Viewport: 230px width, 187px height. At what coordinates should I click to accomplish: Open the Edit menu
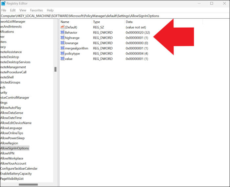click(13, 11)
